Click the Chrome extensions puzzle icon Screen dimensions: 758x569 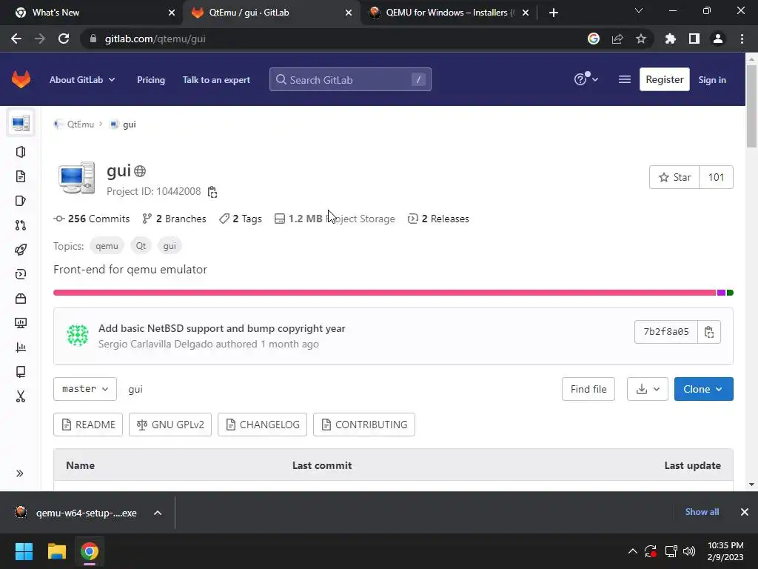[670, 39]
